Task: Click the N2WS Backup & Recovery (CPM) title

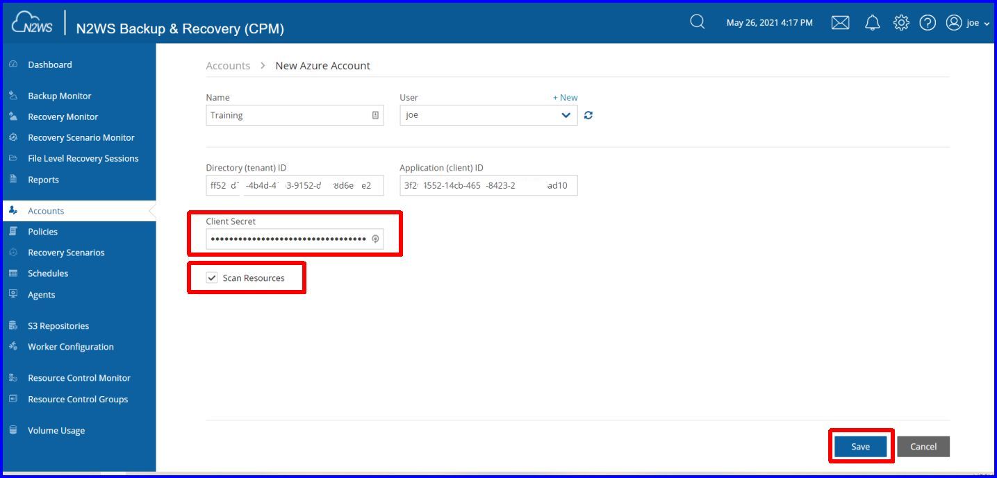Action: [180, 29]
